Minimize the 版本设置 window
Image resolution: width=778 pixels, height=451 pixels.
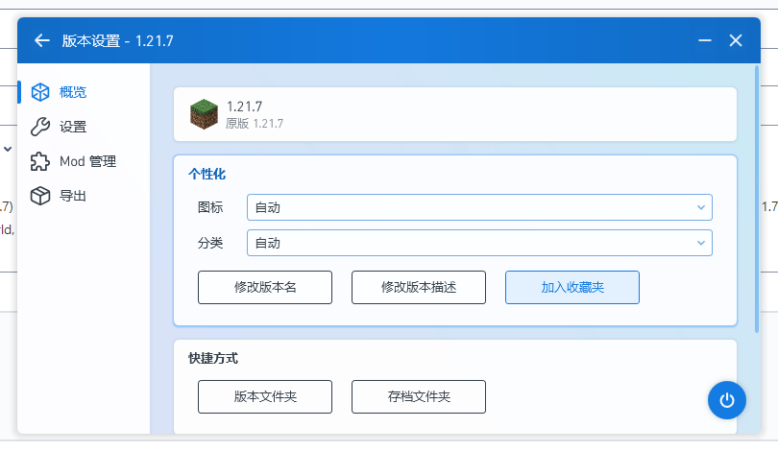[x=704, y=40]
